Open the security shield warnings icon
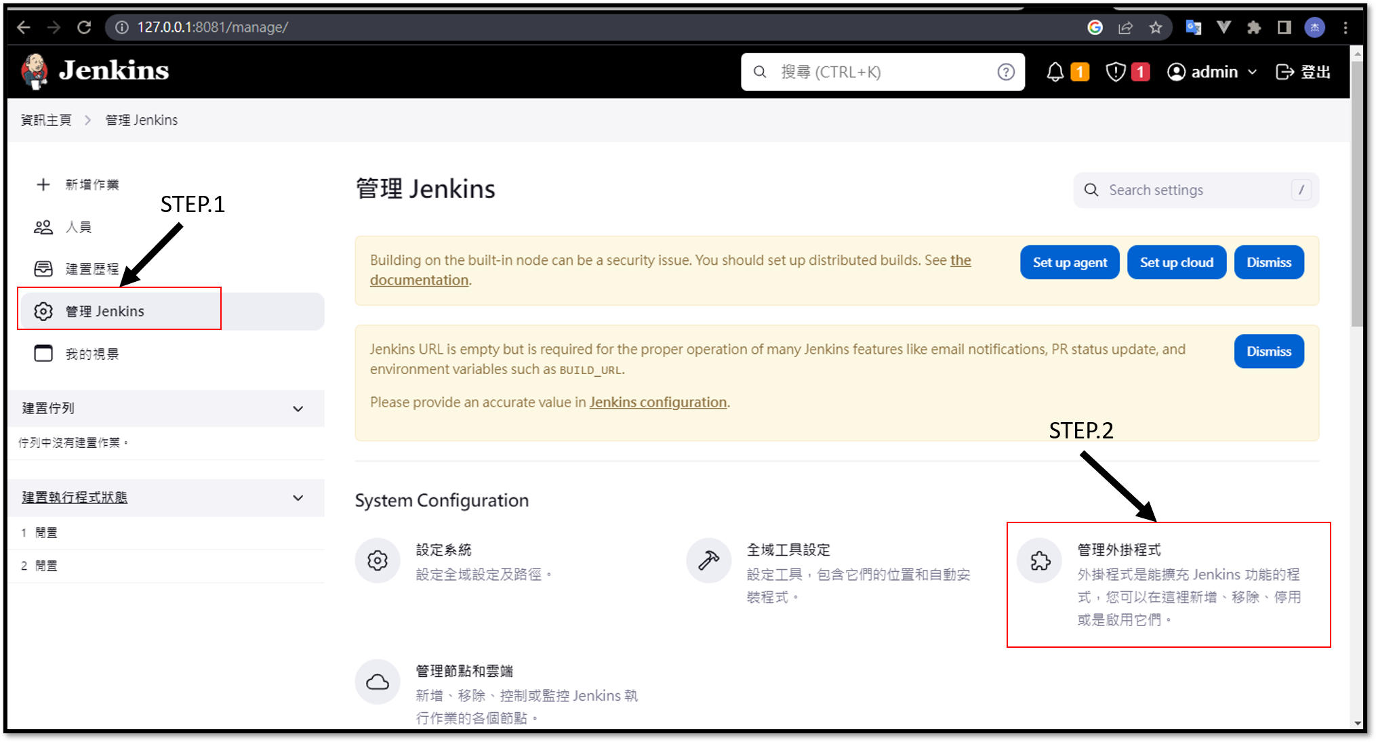 click(x=1115, y=72)
